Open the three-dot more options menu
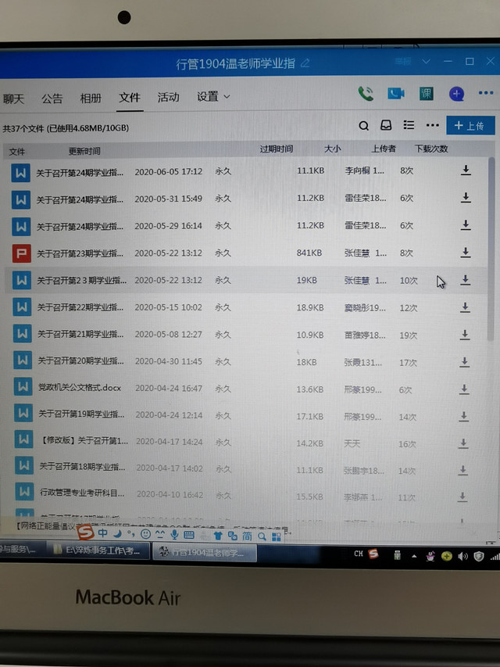The image size is (500, 667). (x=432, y=125)
